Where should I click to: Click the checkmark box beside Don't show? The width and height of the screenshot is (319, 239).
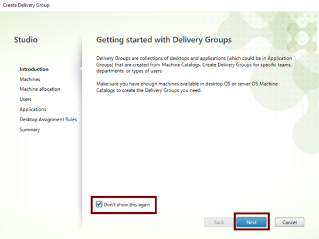[99, 204]
